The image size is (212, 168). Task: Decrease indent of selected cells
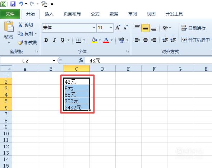pos(165,40)
